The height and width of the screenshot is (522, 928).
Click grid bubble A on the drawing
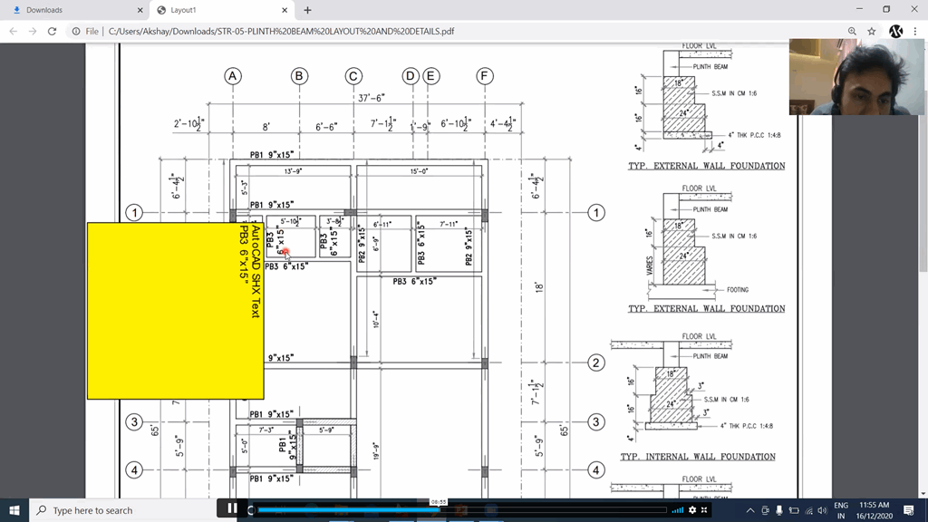click(x=233, y=76)
